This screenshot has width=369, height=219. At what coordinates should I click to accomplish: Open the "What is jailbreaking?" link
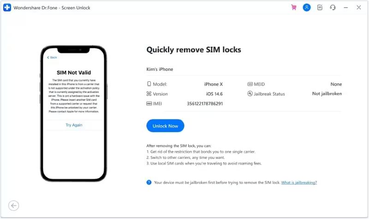click(x=299, y=182)
